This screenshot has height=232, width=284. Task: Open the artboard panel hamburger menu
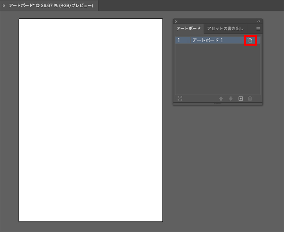(258, 29)
